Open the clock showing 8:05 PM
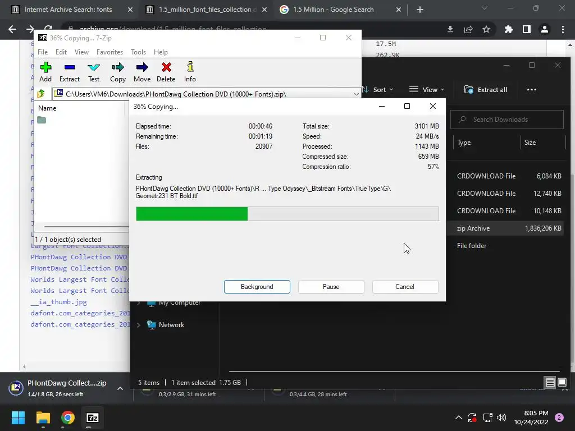 [x=531, y=418]
